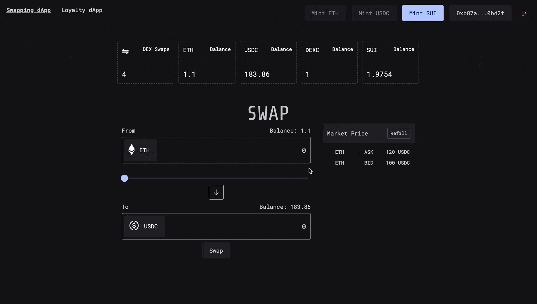Click the Mint USDC menu item

tap(374, 13)
